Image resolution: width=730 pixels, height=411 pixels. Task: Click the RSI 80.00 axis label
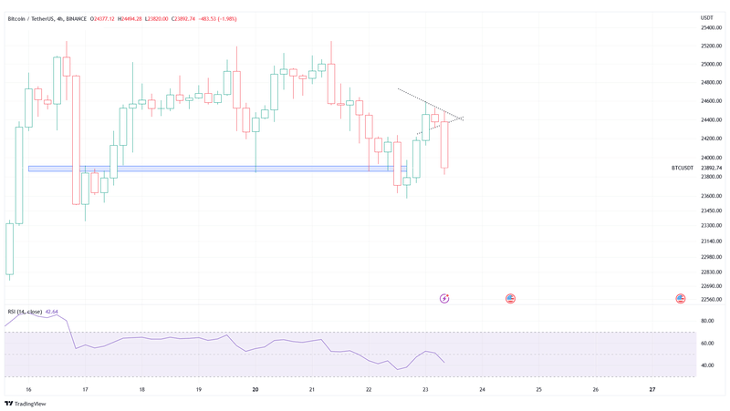click(x=708, y=321)
